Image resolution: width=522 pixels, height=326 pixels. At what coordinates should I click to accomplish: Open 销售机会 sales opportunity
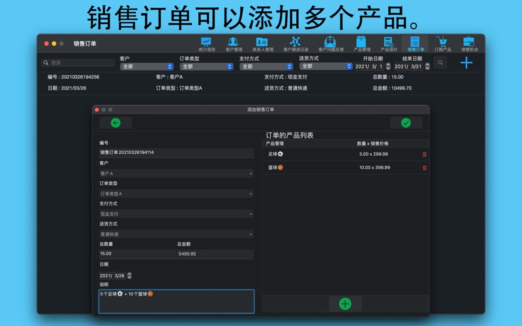[468, 44]
